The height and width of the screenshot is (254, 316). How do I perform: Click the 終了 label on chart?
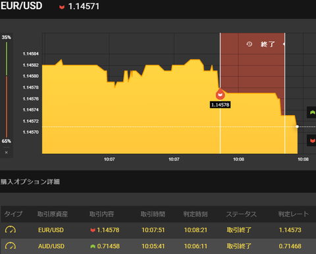(x=268, y=44)
